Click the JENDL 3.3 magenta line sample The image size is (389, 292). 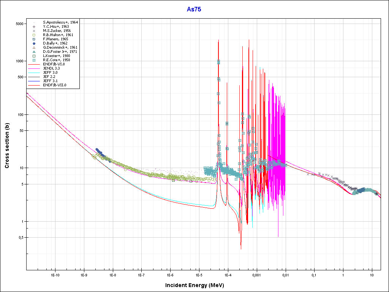click(x=34, y=68)
